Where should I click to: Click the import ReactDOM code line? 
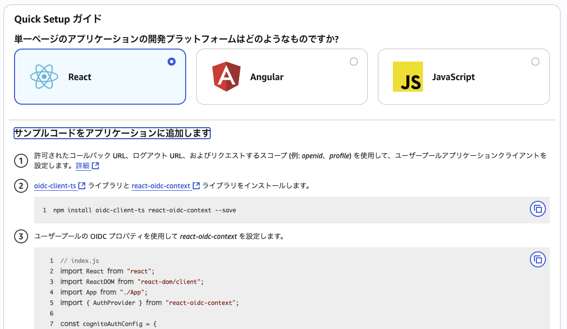tap(132, 281)
